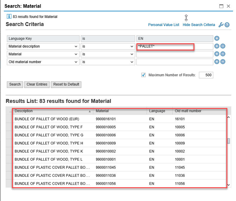The height and width of the screenshot is (201, 236).
Task: Remove the Material criterion row
Action: [x=223, y=54]
